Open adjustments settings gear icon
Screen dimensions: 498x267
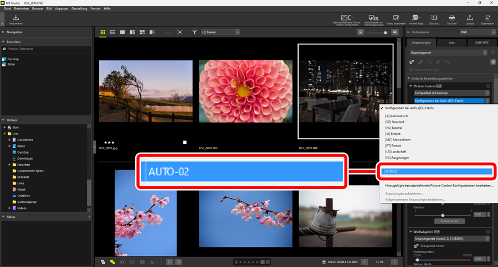pos(493,62)
